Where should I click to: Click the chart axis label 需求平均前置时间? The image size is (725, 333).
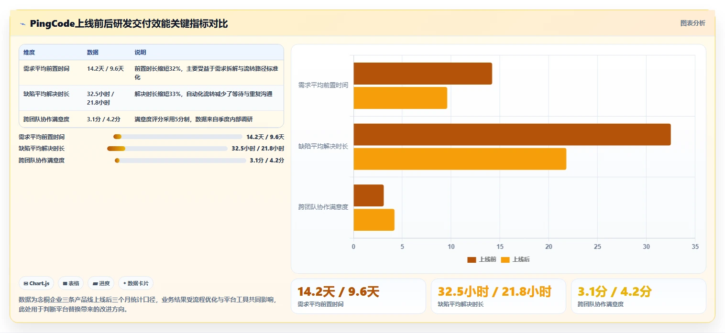(323, 85)
